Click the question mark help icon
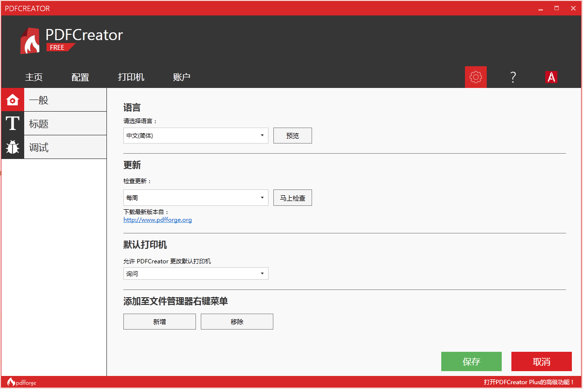The width and height of the screenshot is (583, 389). (513, 77)
